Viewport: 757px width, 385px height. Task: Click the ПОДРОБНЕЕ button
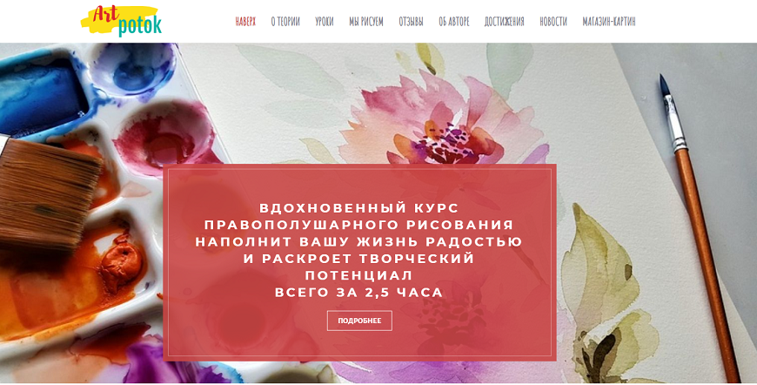click(359, 321)
